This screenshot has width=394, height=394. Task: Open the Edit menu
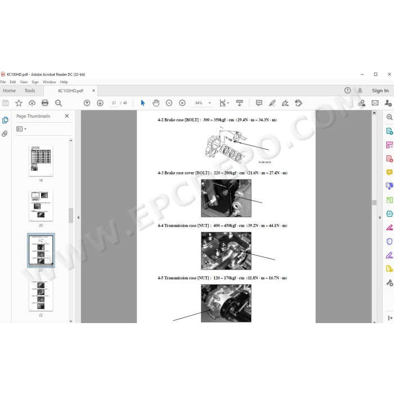[x=13, y=82]
